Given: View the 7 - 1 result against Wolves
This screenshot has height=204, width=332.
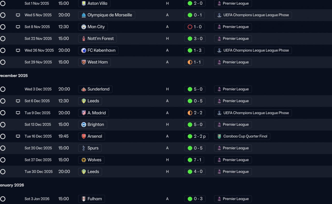Looking at the screenshot, I should (195, 160).
